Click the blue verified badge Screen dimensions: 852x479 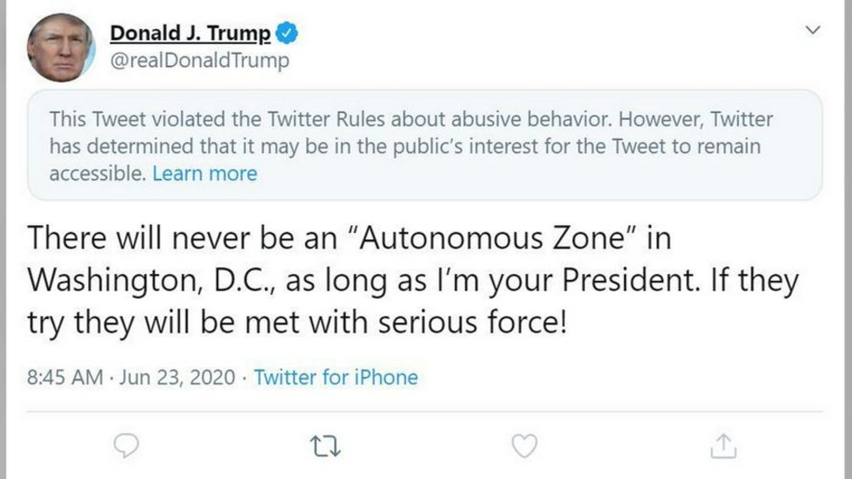point(287,35)
